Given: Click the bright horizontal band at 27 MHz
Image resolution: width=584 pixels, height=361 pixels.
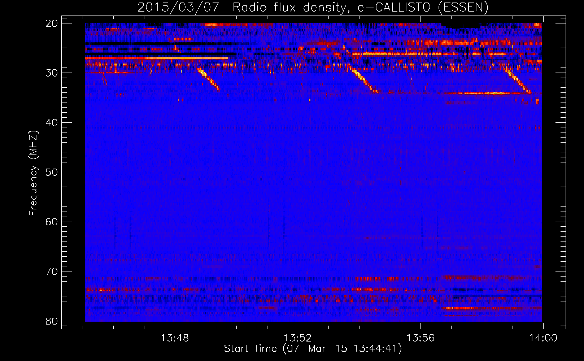Looking at the screenshot, I should point(157,58).
